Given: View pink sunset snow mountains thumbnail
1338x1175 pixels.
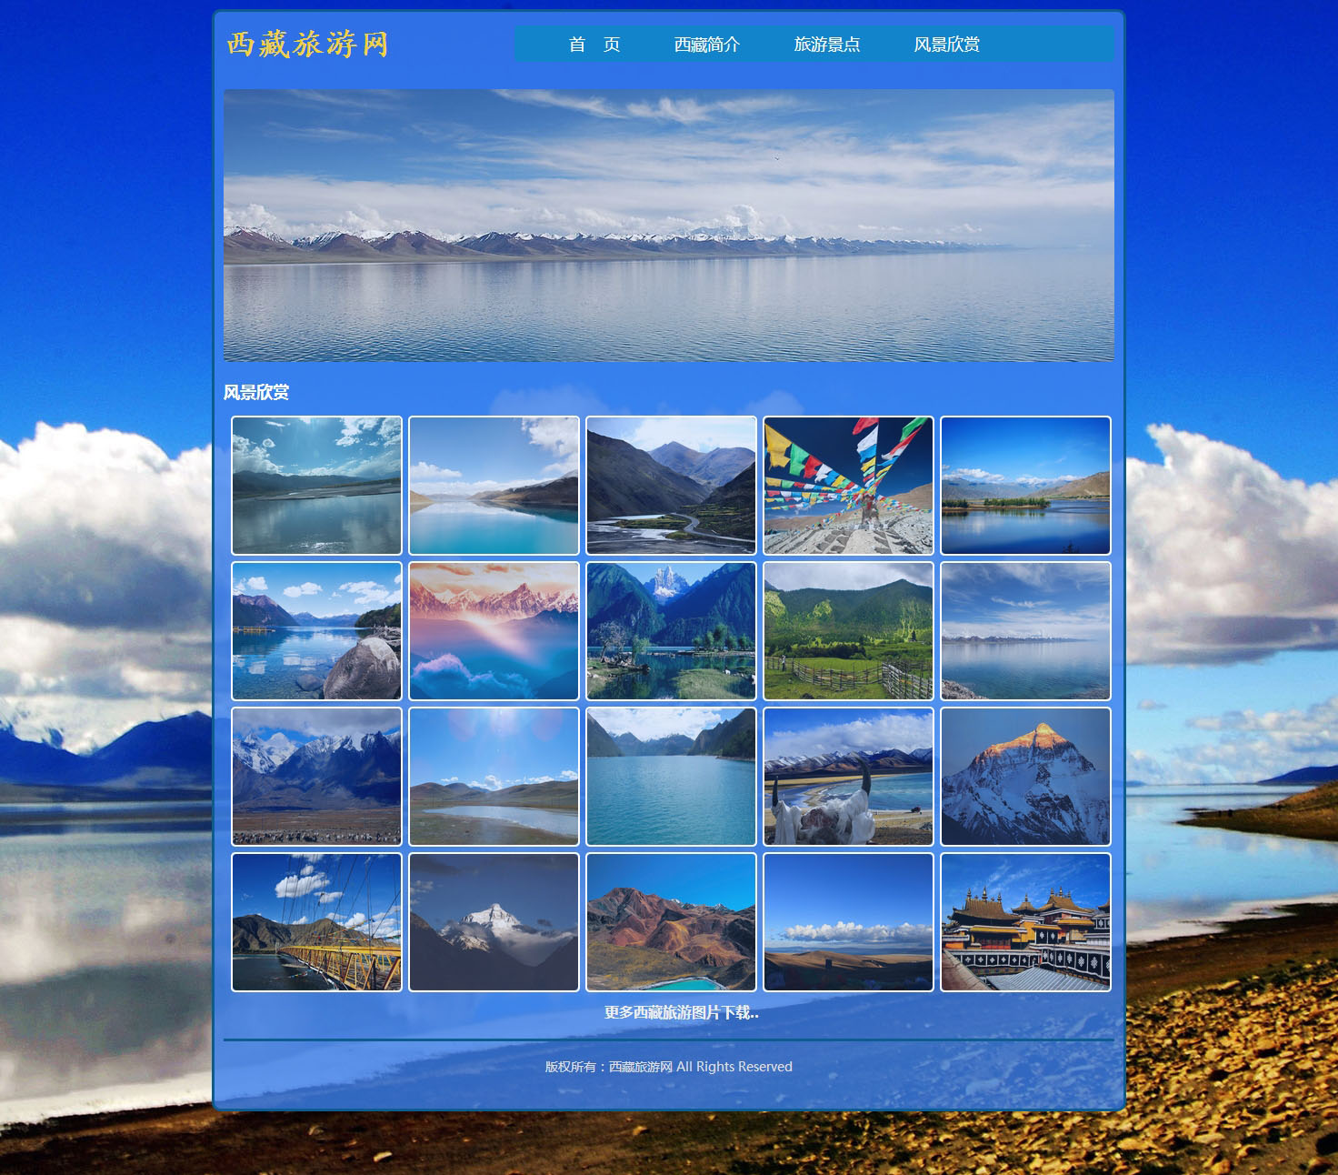Looking at the screenshot, I should pyautogui.click(x=494, y=631).
